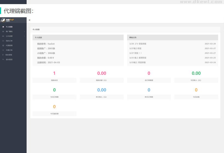Click the 我的提现 yen icon

coord(3,55)
